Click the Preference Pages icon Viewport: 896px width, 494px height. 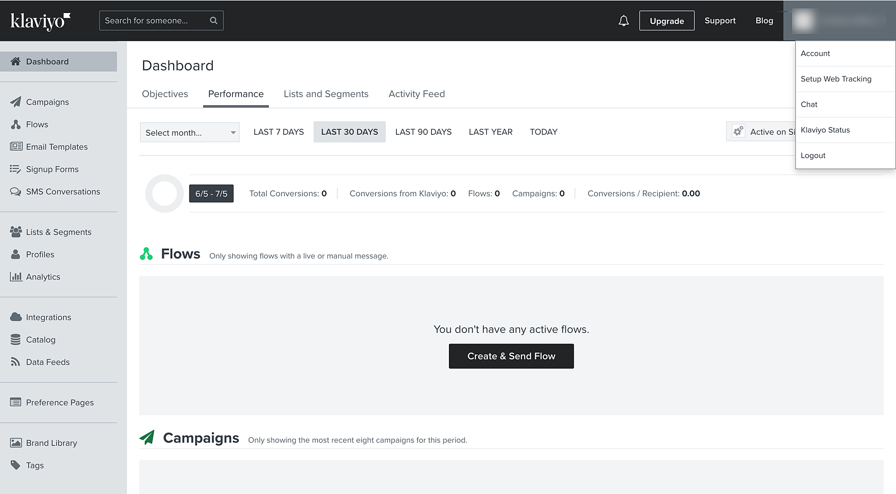point(16,402)
